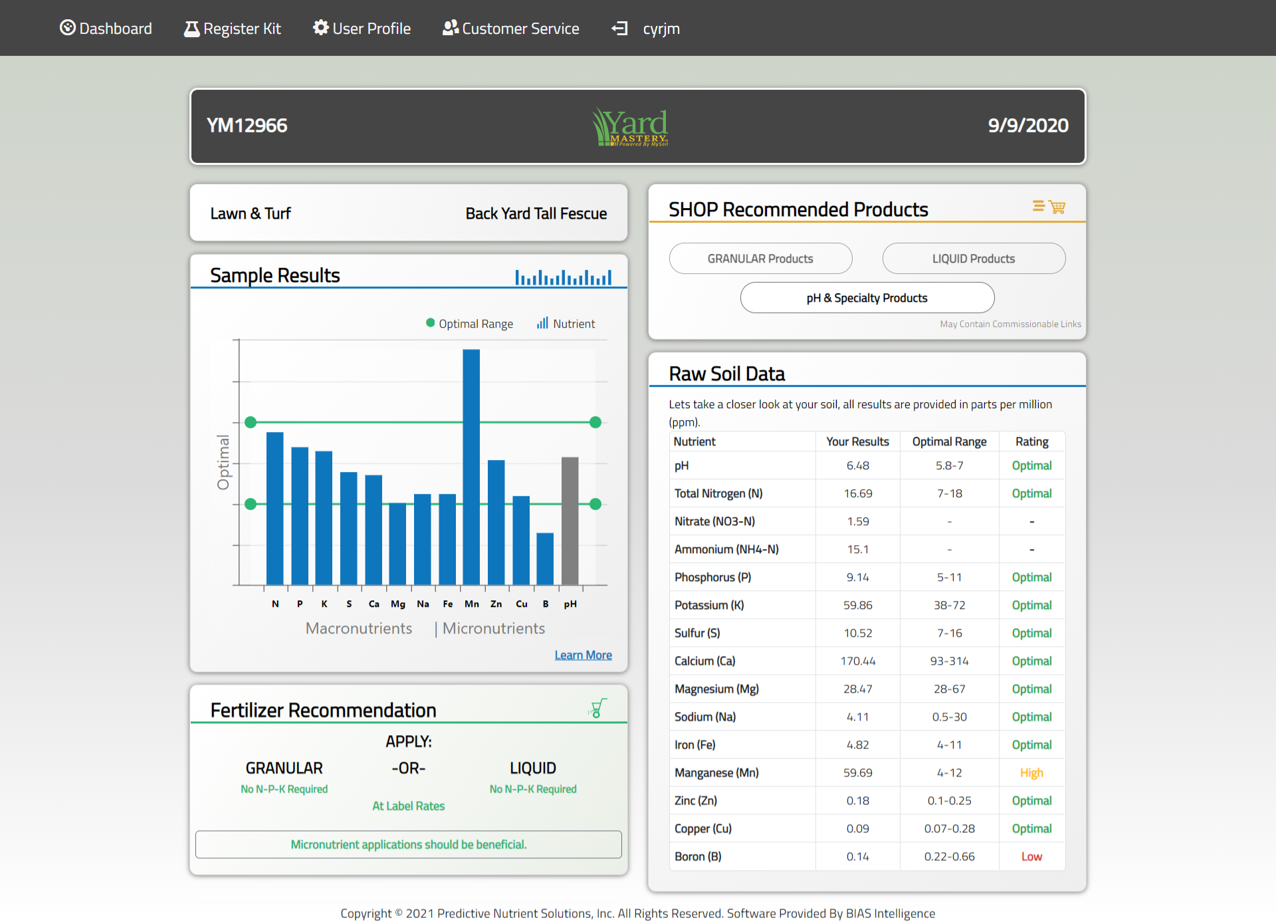1276x922 pixels.
Task: Go to Customer Service page
Action: pyautogui.click(x=520, y=29)
